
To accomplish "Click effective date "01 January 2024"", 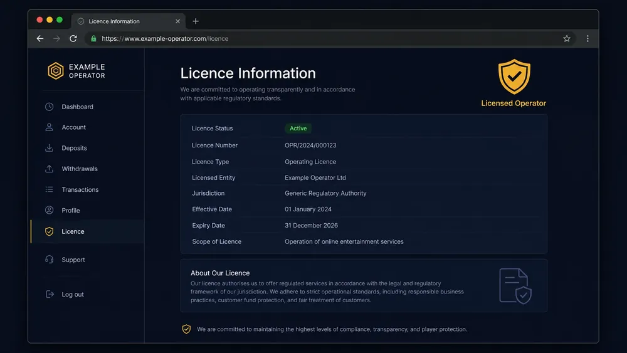I will click(x=308, y=209).
